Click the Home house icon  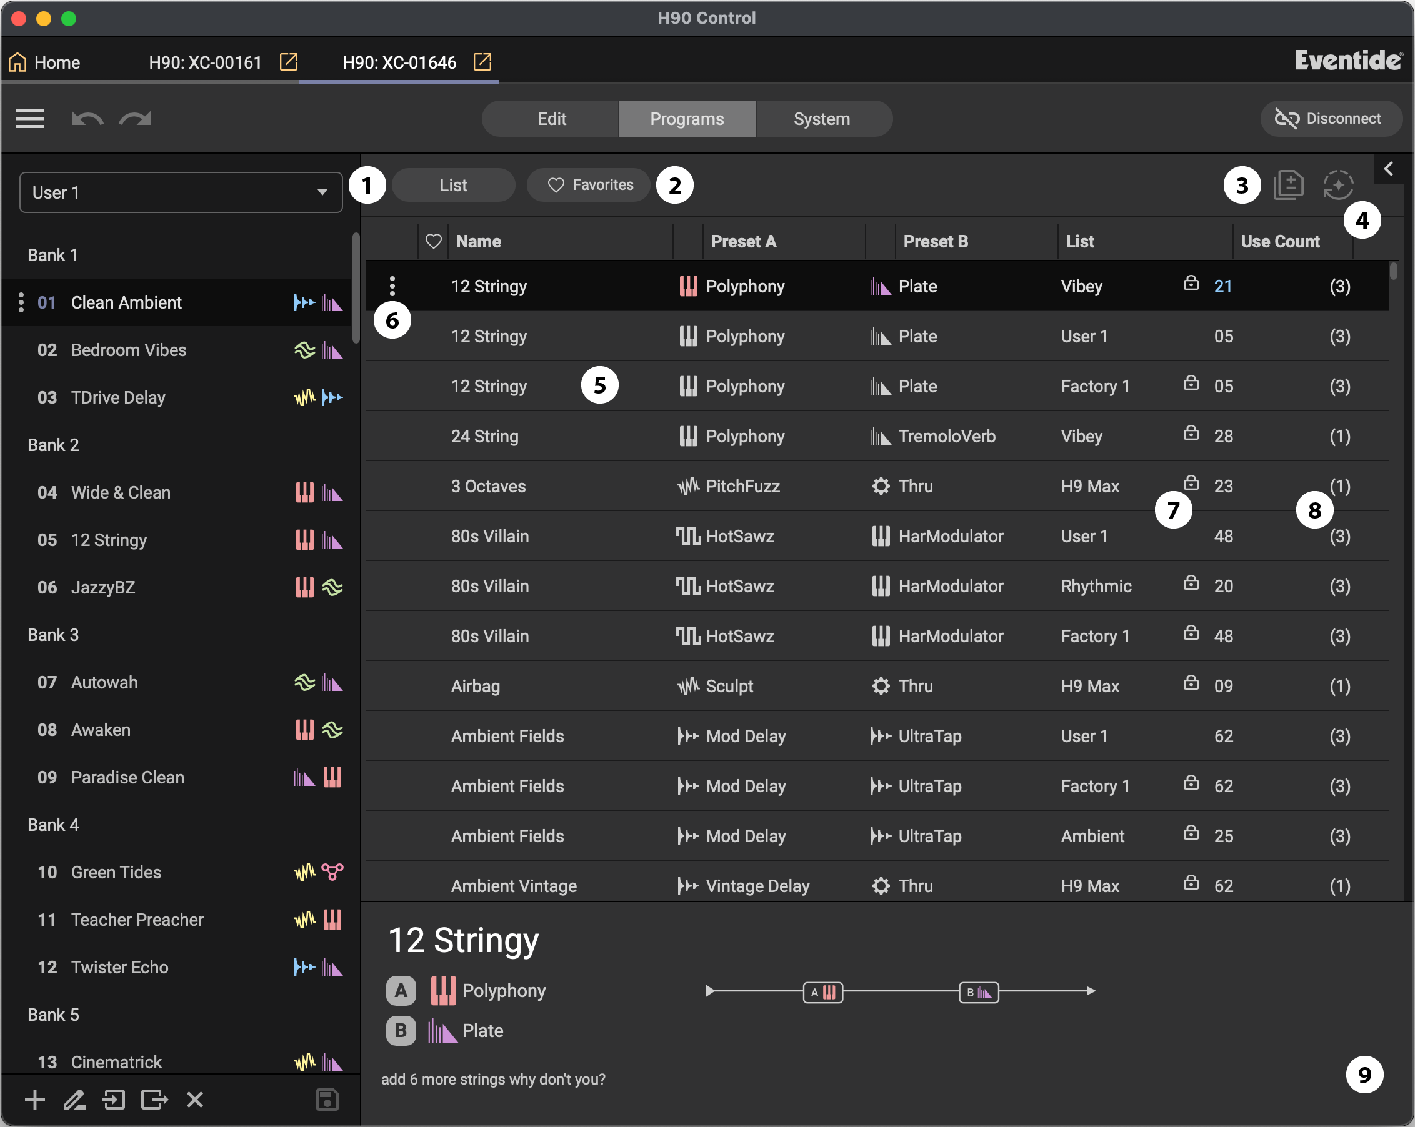click(x=17, y=62)
